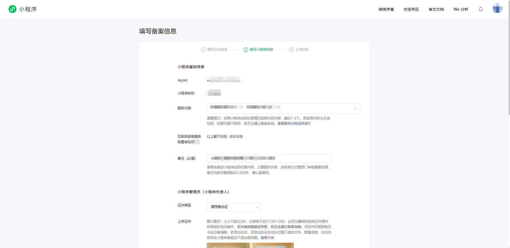Remove the selected 服务内容 tag via its X icon

tap(278, 107)
